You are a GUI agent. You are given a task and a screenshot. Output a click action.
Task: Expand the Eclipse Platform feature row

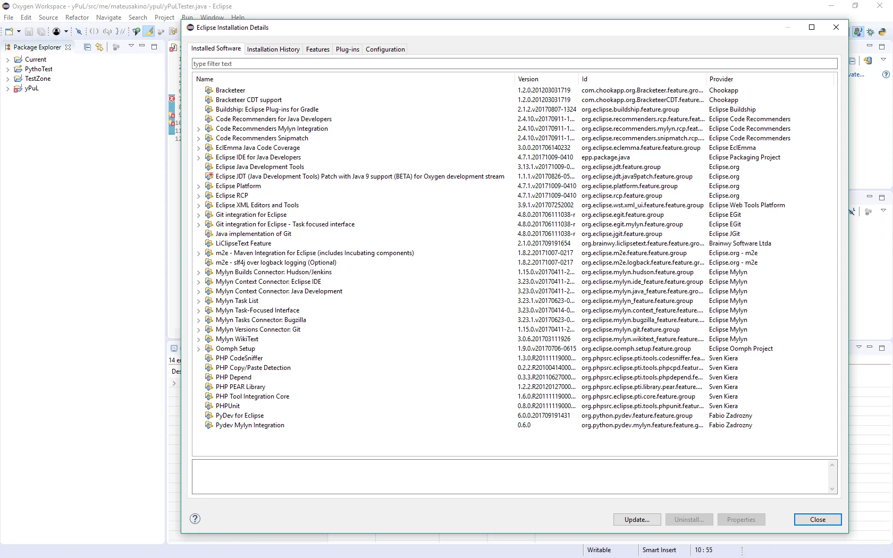tap(199, 187)
